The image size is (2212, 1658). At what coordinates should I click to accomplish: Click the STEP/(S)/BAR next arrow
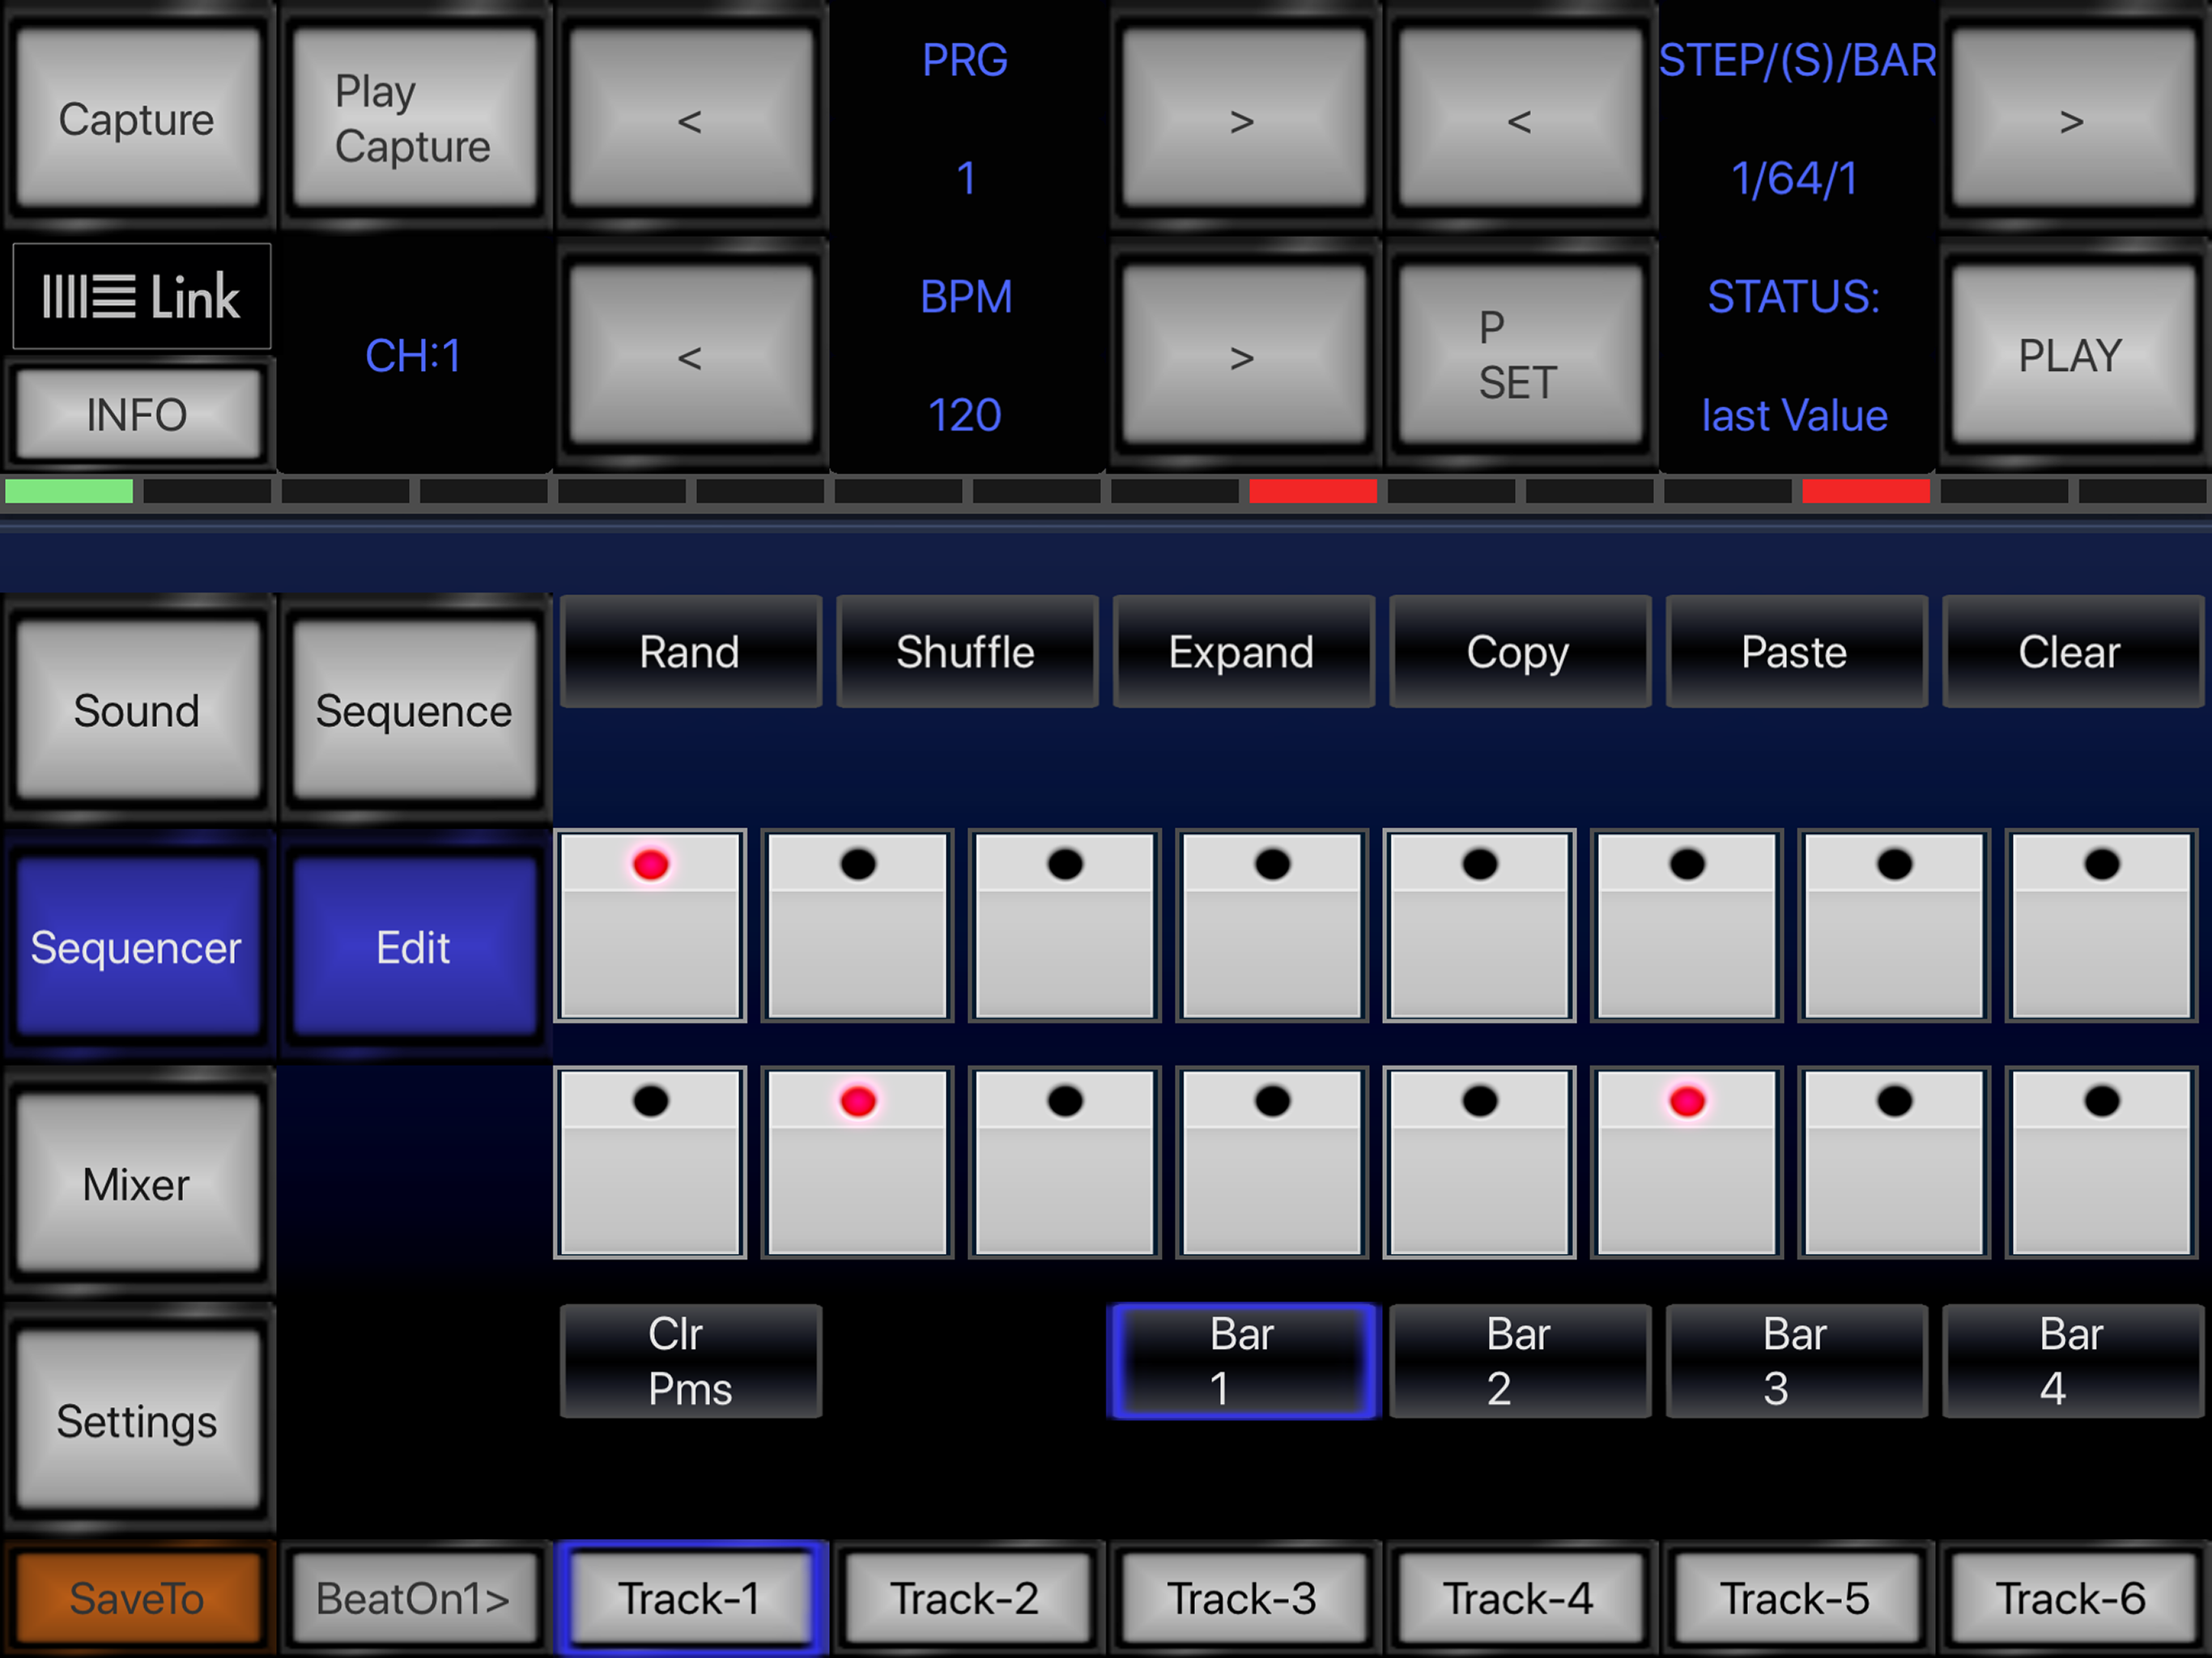[2071, 120]
